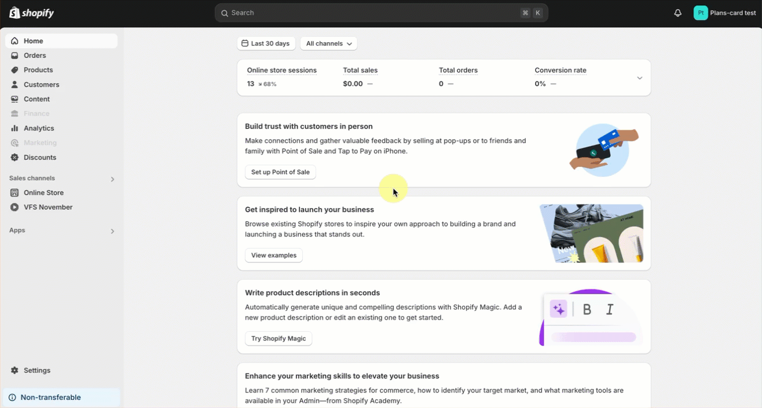The width and height of the screenshot is (762, 408).
Task: Click the Shopify Magic sparkle illustration
Action: point(591,317)
